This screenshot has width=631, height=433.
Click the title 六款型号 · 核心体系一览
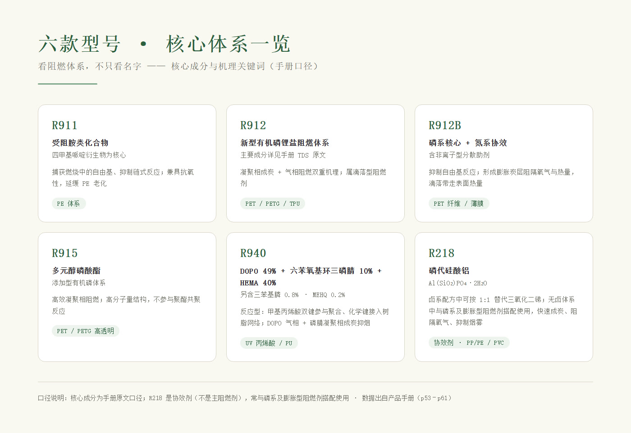(x=164, y=44)
